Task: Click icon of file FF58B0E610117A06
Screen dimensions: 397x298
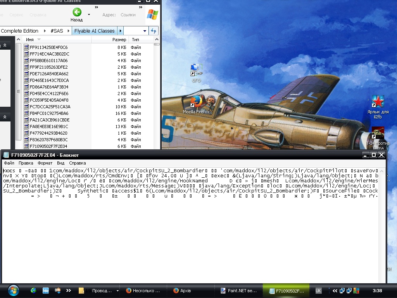Action: (x=26, y=60)
